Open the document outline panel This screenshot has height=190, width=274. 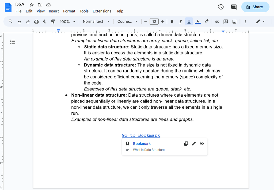[x=13, y=42]
